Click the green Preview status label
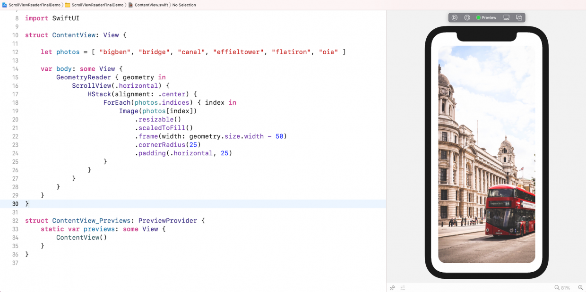The image size is (586, 292). (x=486, y=17)
